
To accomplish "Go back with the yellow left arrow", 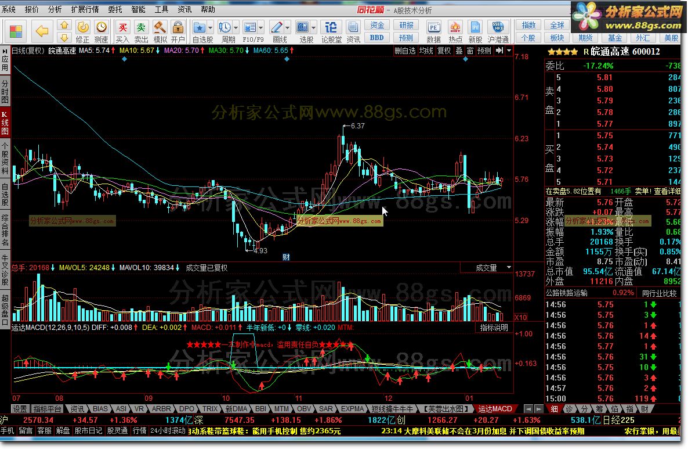I will click(x=42, y=31).
